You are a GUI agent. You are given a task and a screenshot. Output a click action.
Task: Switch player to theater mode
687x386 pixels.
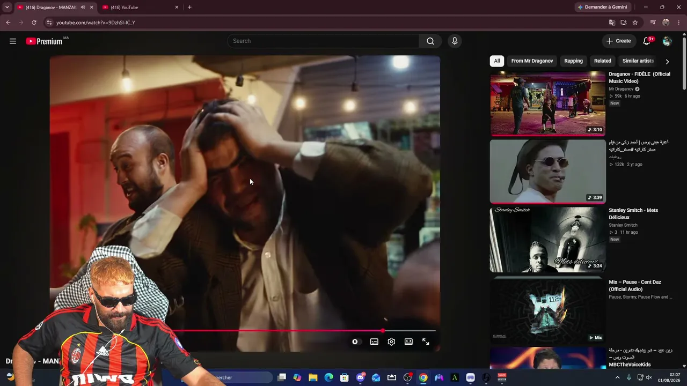[x=408, y=342]
